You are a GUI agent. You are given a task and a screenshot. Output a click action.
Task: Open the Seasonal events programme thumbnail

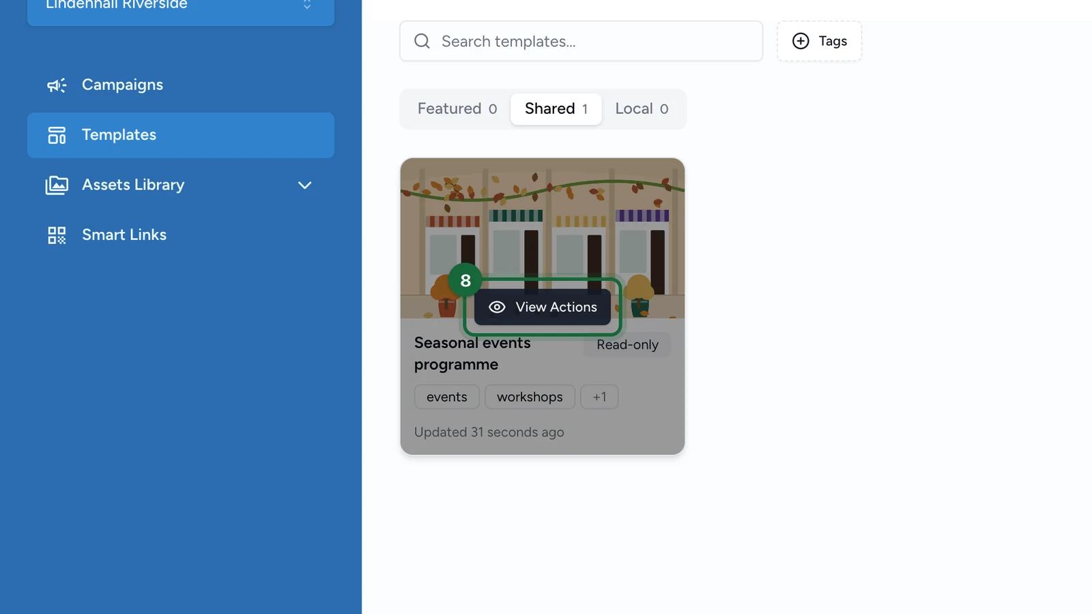[543, 238]
